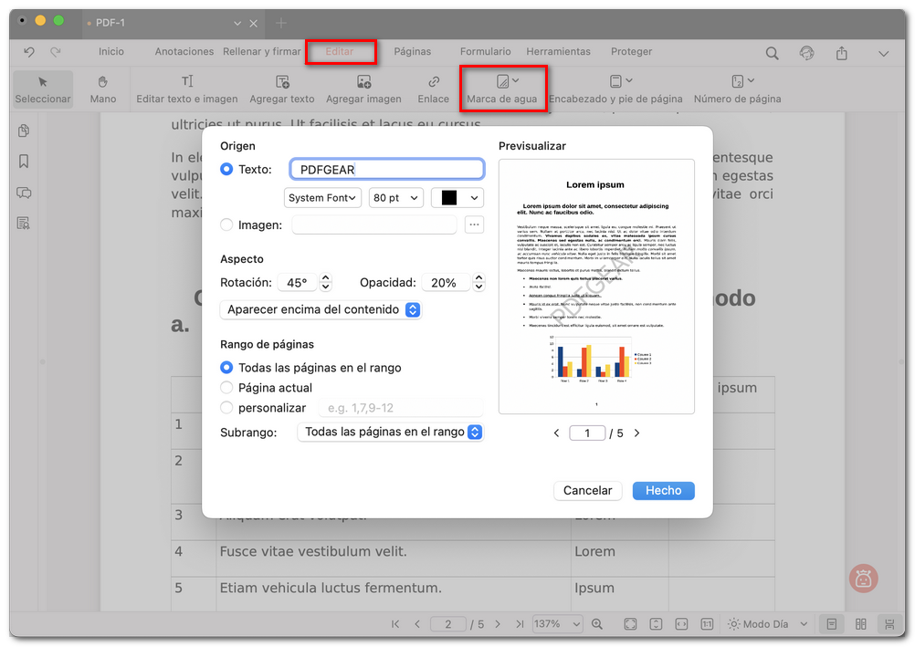Click the zoom in magnifier icon

pos(597,624)
